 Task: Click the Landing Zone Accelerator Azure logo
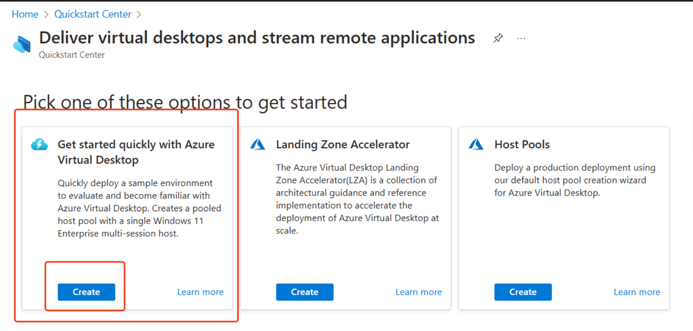click(258, 145)
